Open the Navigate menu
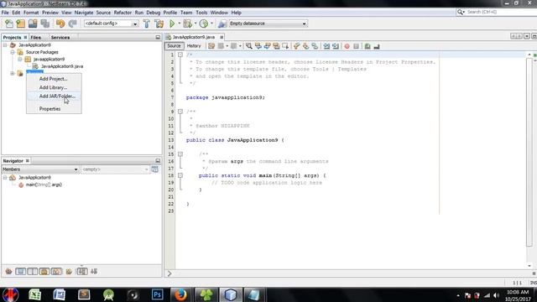Image resolution: width=537 pixels, height=302 pixels. click(84, 13)
